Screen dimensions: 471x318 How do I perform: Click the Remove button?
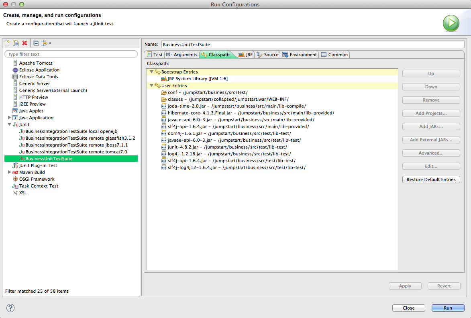coord(431,100)
